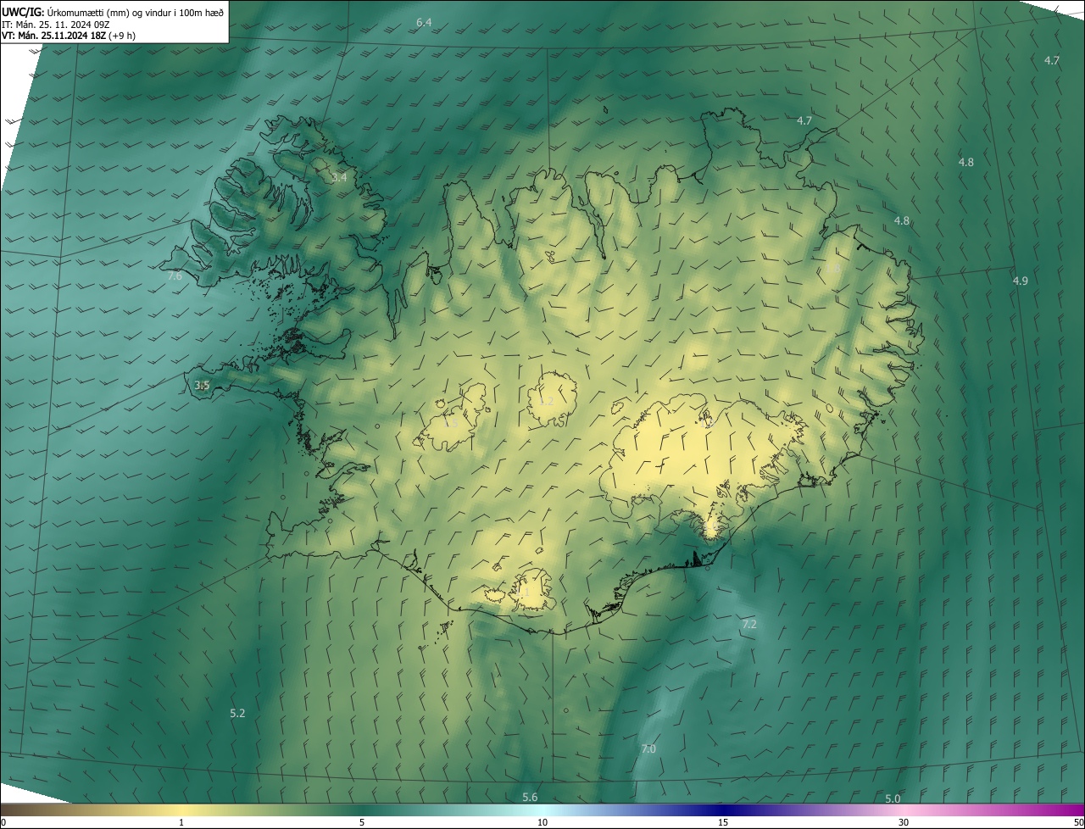
Task: Select the 4.9 value on east side
Action: [x=1021, y=281]
